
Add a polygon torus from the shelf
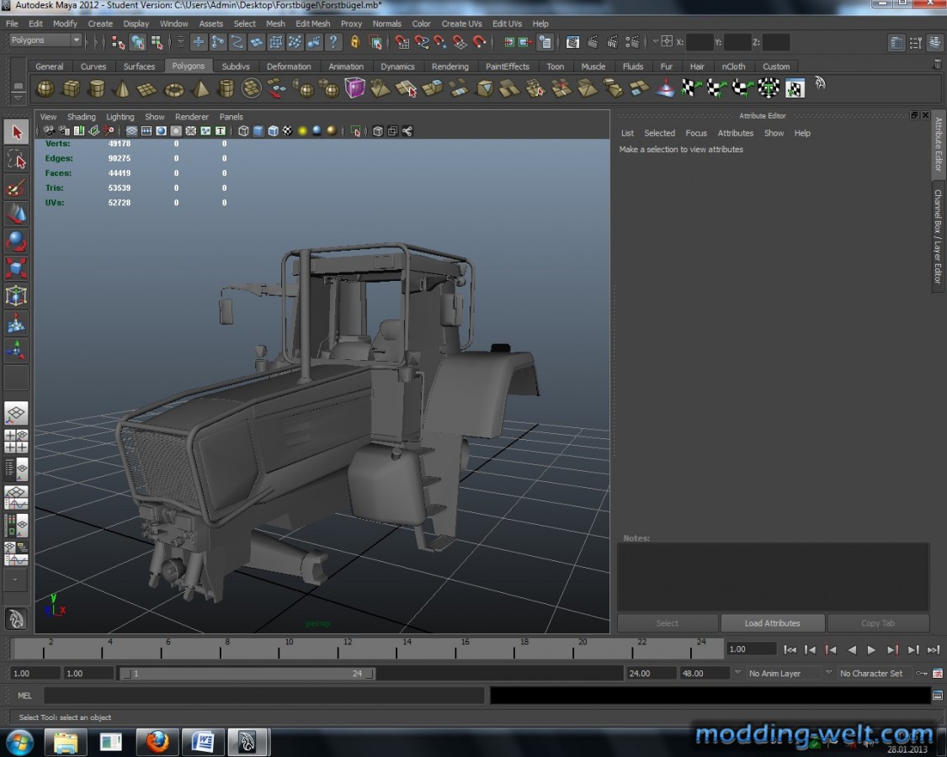click(174, 89)
